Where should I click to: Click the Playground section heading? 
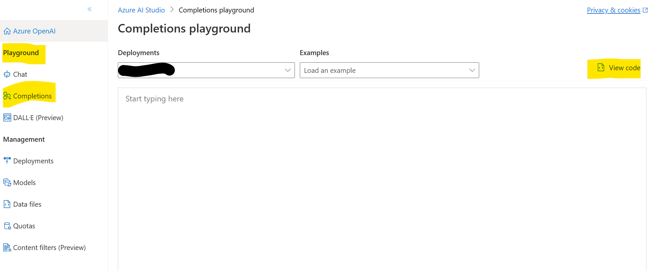coord(21,53)
